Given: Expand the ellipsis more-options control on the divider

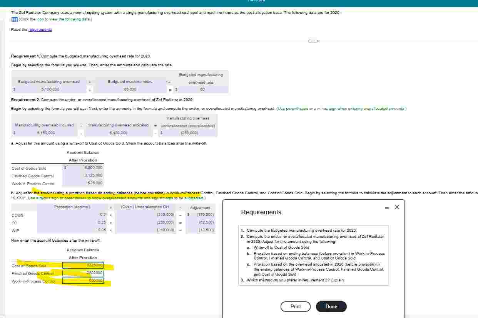Looking at the screenshot, I should click(312, 40).
